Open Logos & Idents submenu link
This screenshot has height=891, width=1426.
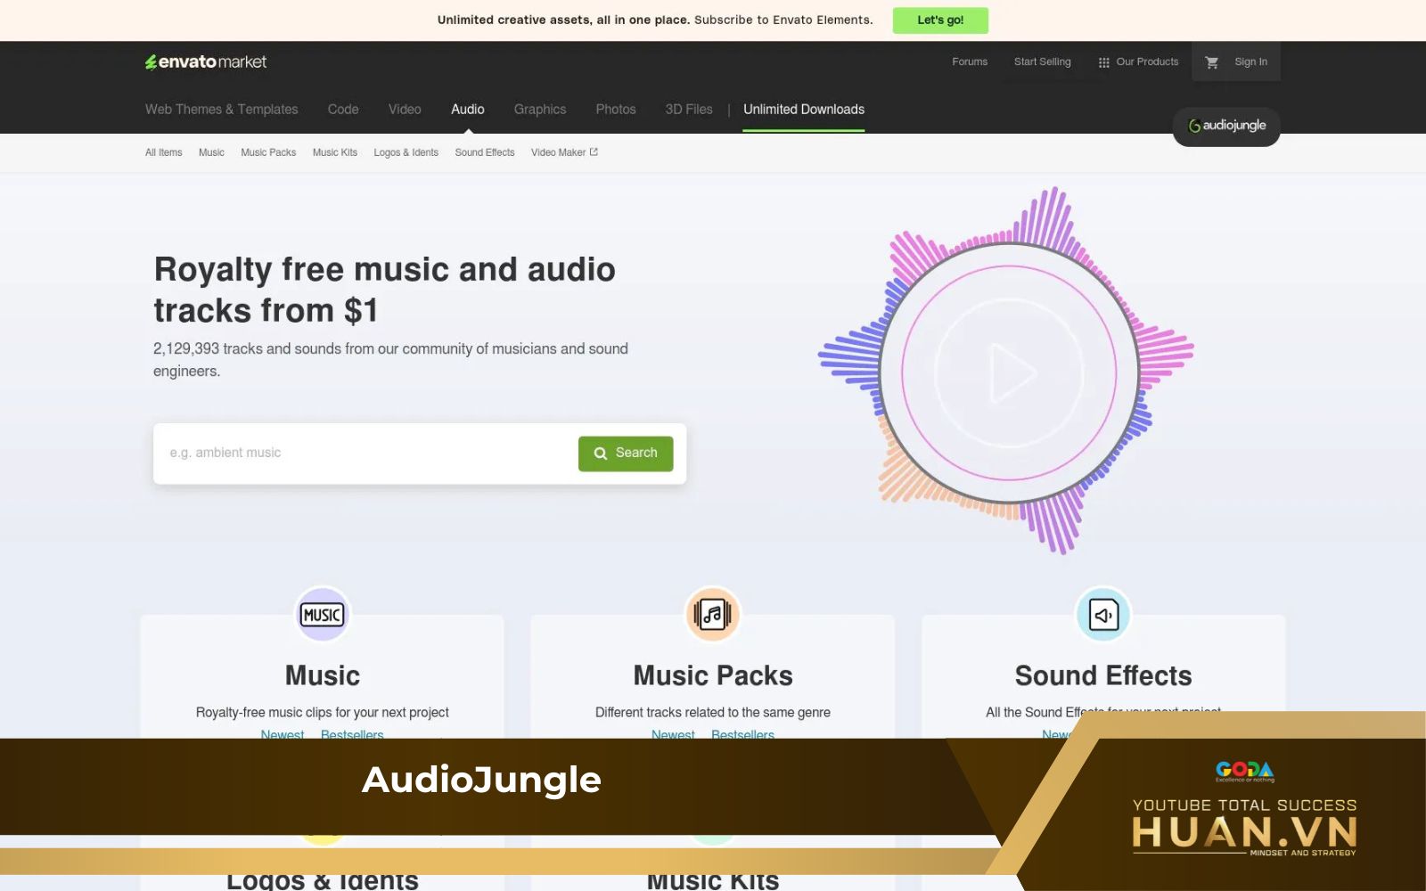406,152
